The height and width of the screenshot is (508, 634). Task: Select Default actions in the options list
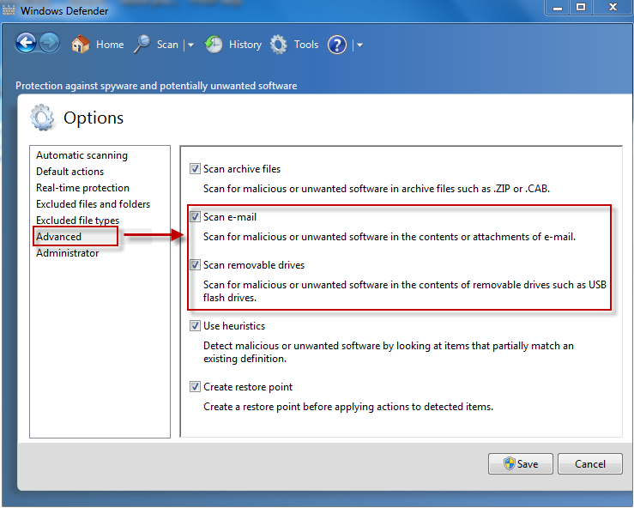(x=70, y=172)
